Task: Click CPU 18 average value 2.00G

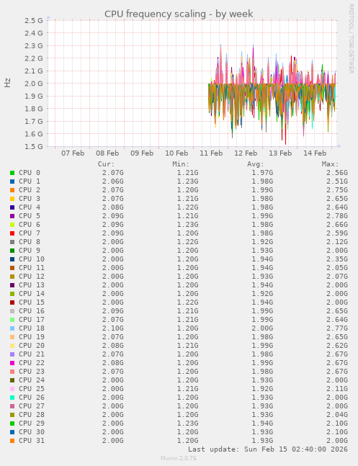Action: [262, 328]
